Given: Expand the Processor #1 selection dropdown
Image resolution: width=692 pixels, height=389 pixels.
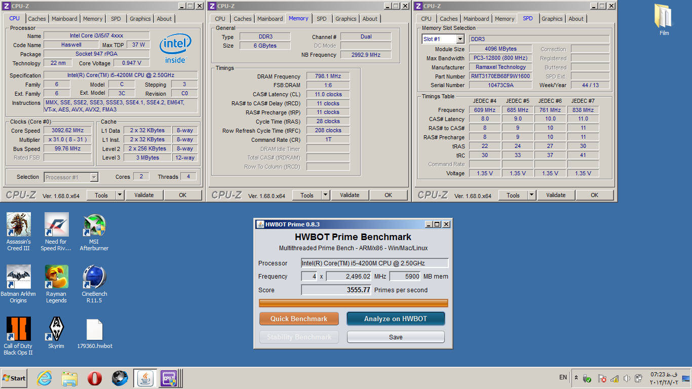Looking at the screenshot, I should 94,177.
